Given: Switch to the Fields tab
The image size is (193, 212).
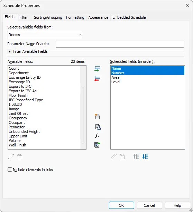Looking at the screenshot, I should [10, 17].
